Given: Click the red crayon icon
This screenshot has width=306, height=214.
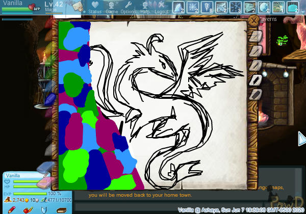Looking at the screenshot, I should point(12,209).
